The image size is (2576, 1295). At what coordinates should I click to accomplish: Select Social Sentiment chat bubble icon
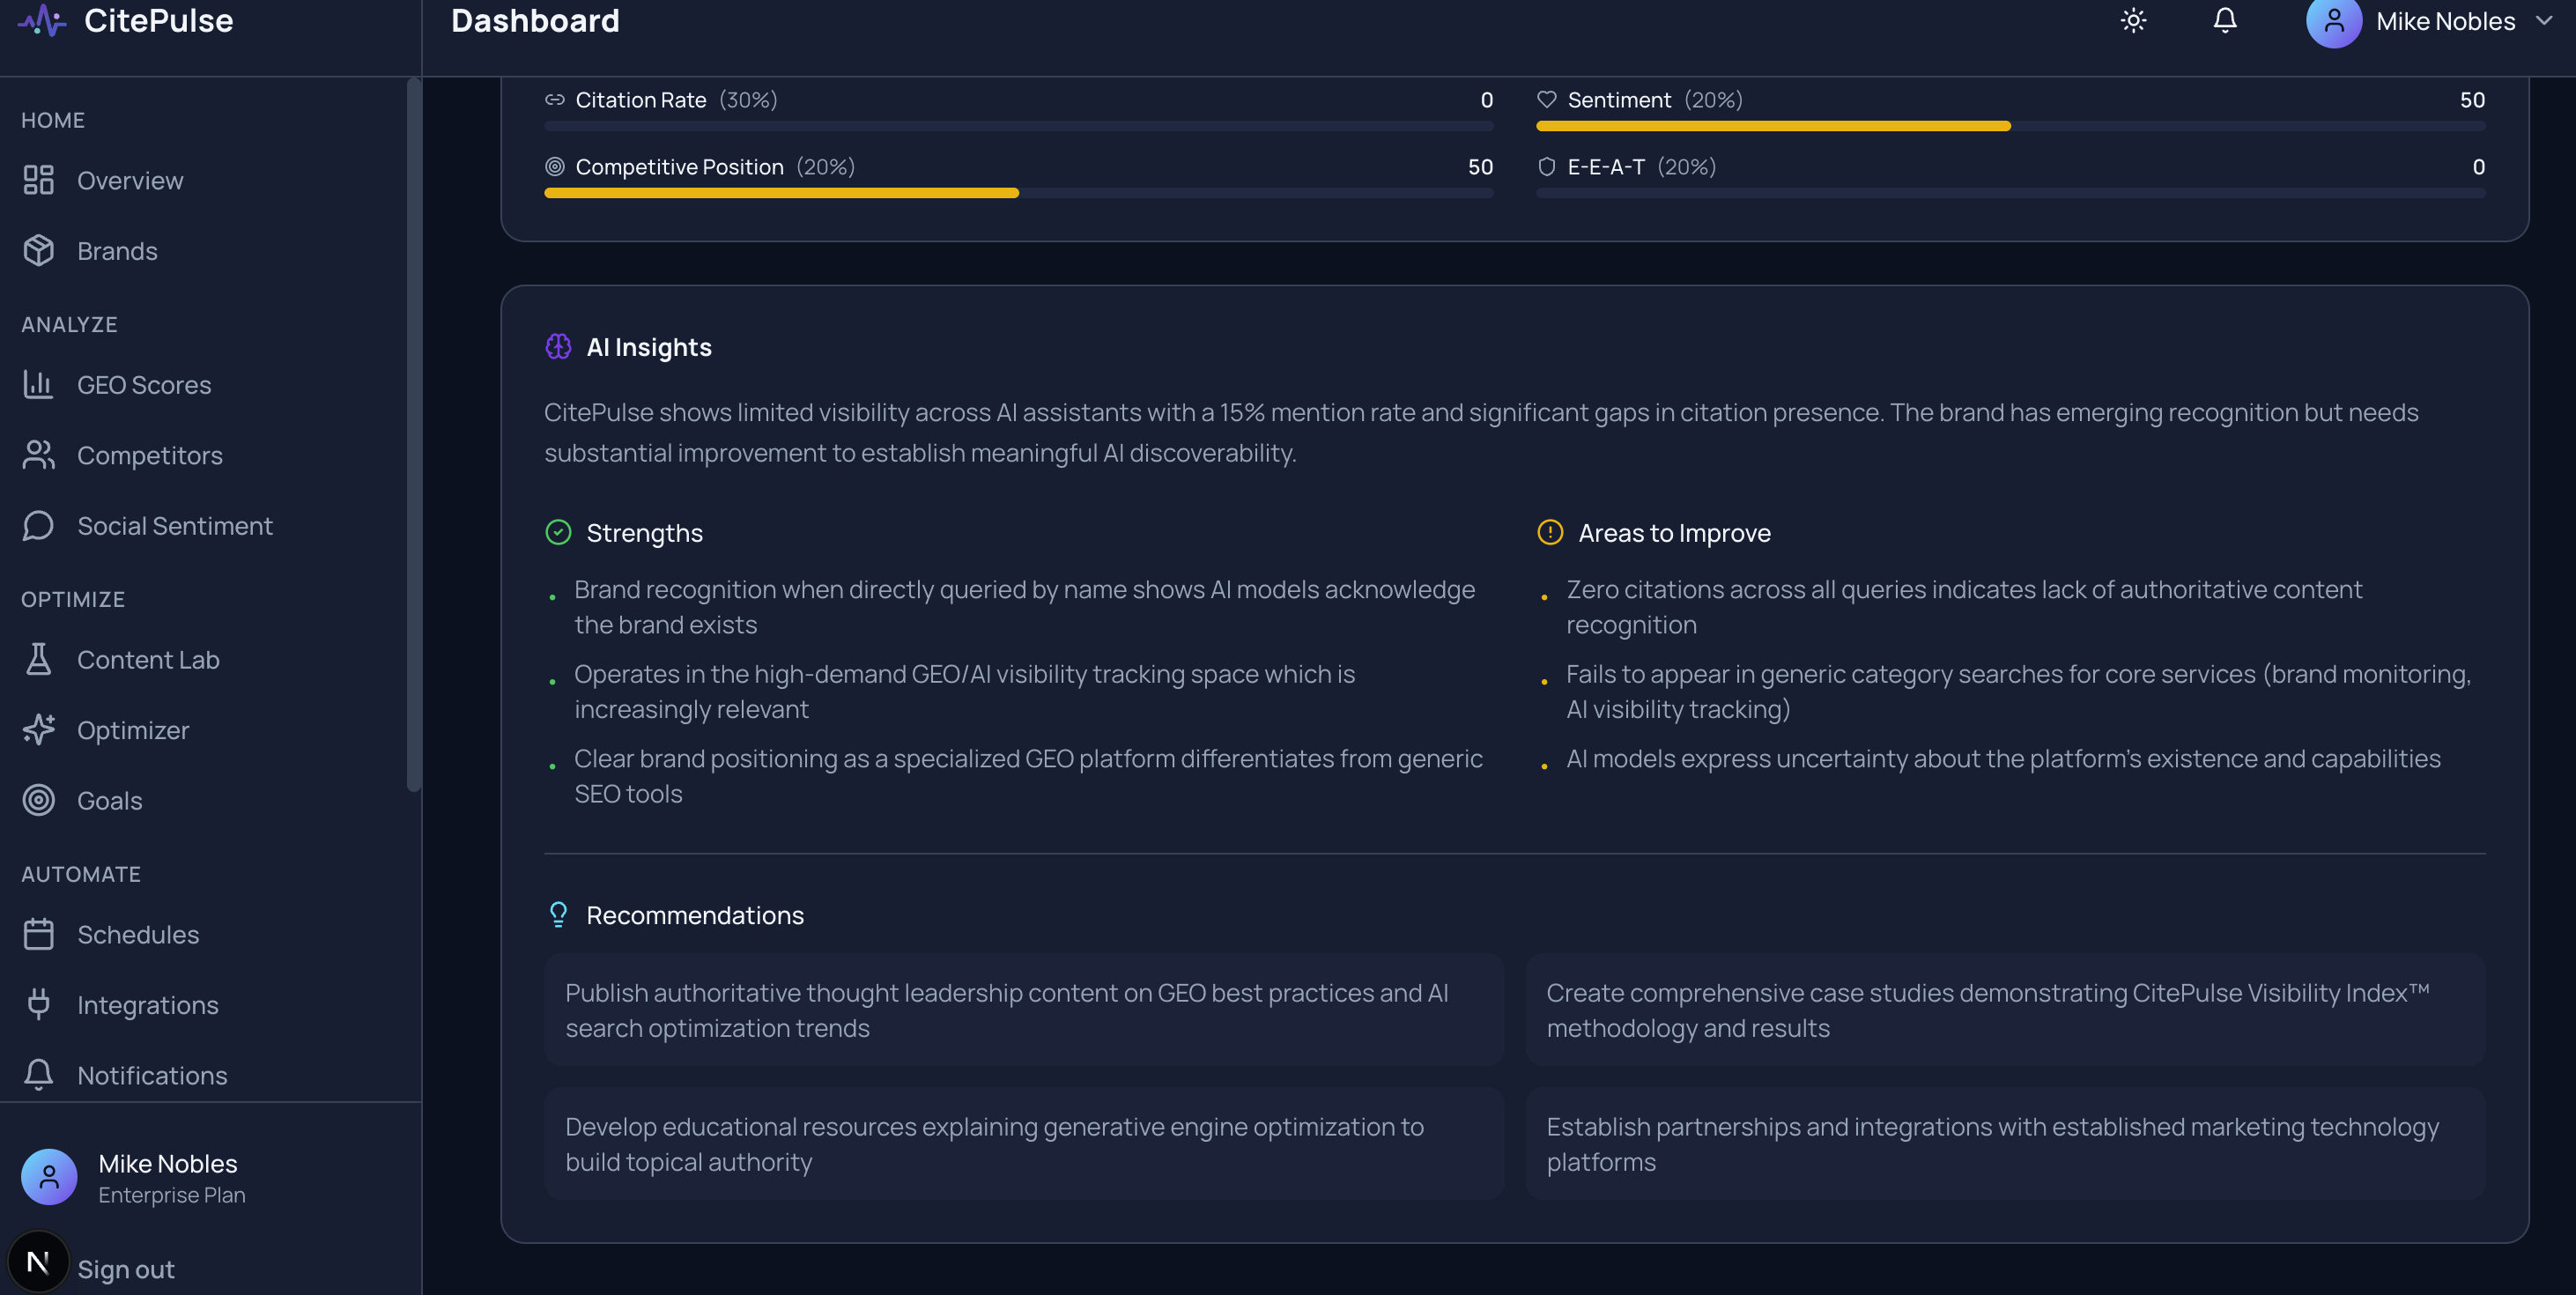pos(38,526)
